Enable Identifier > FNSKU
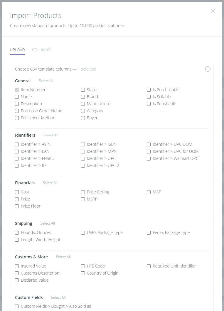 click(17, 159)
